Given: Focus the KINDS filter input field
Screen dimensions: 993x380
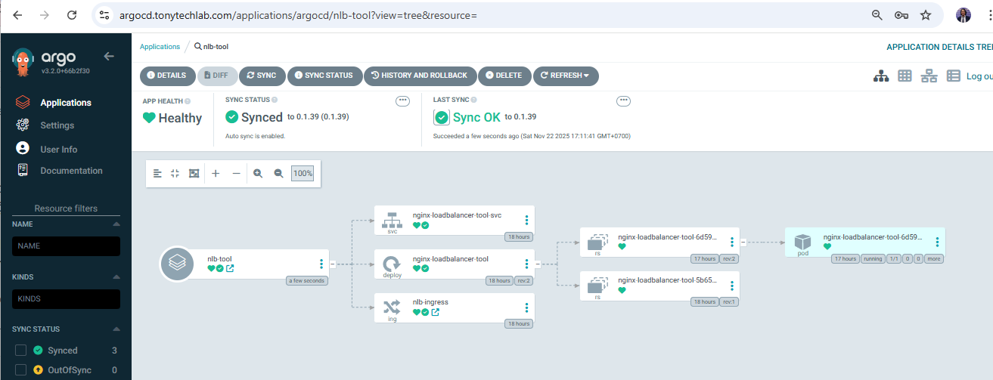Looking at the screenshot, I should (66, 299).
